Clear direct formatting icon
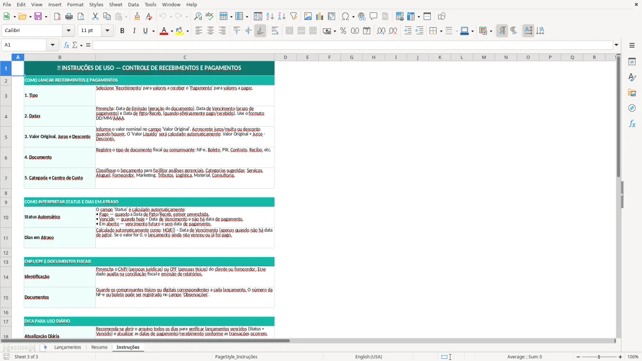The width and height of the screenshot is (642, 361). point(149,17)
